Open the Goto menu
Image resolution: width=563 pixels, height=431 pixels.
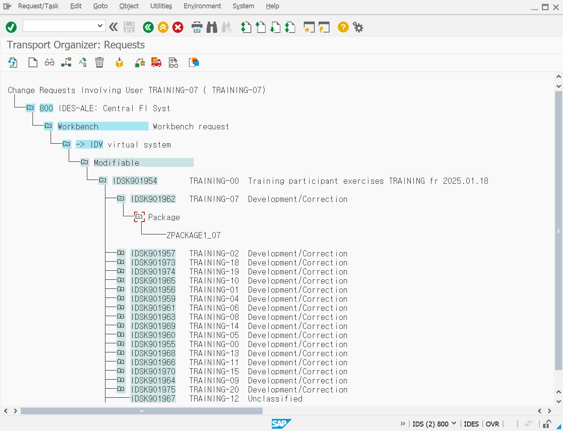click(x=101, y=6)
